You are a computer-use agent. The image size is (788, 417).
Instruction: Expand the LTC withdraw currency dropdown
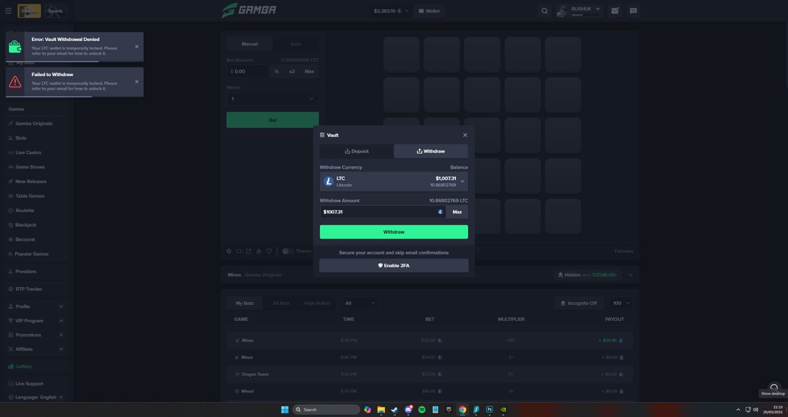(462, 182)
